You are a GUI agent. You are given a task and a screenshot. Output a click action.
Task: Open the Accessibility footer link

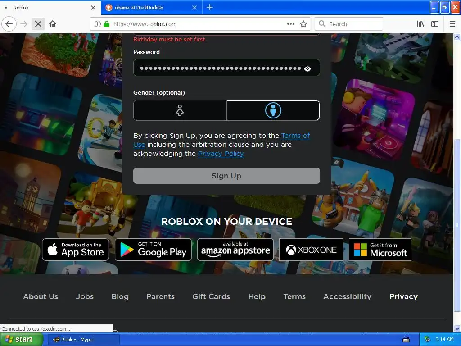(x=347, y=296)
